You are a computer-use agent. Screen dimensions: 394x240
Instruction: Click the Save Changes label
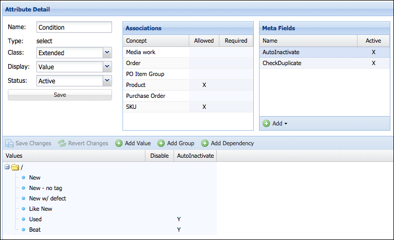33,143
